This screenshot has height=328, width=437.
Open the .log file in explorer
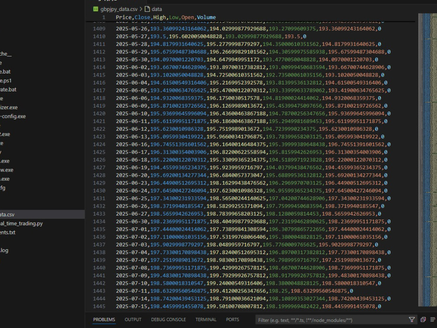click(4, 250)
